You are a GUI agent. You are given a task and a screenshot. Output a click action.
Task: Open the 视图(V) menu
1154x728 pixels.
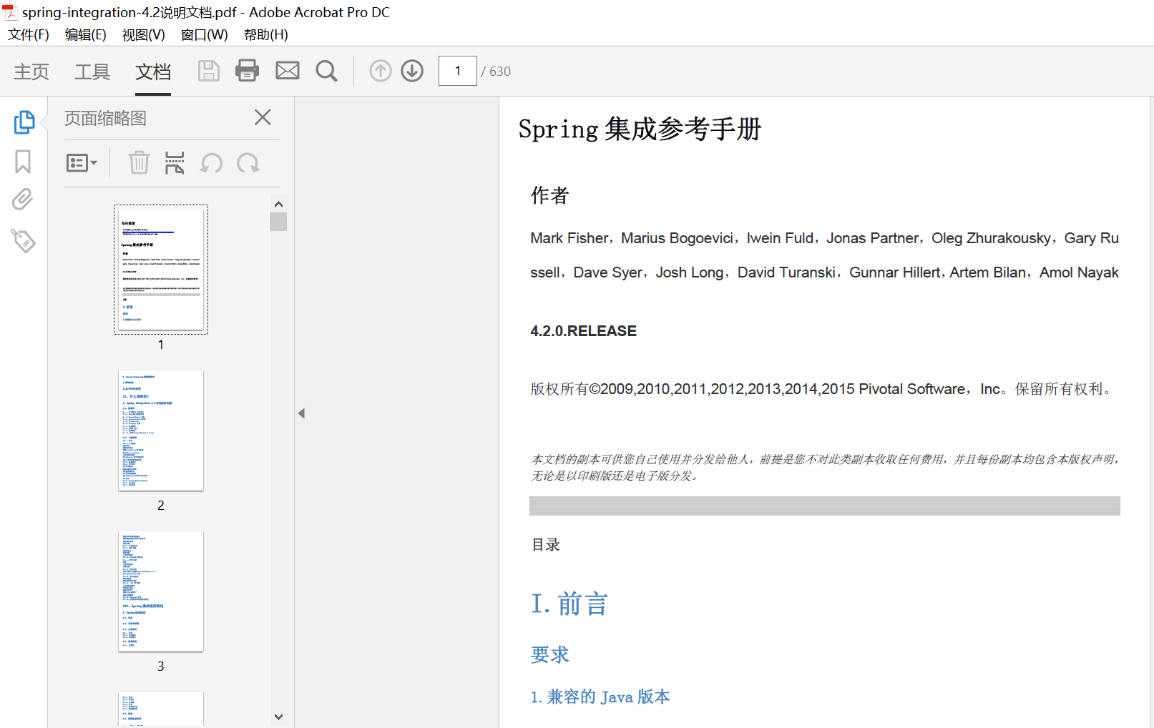pos(144,34)
